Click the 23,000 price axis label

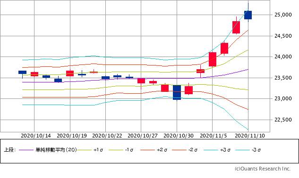(283, 98)
